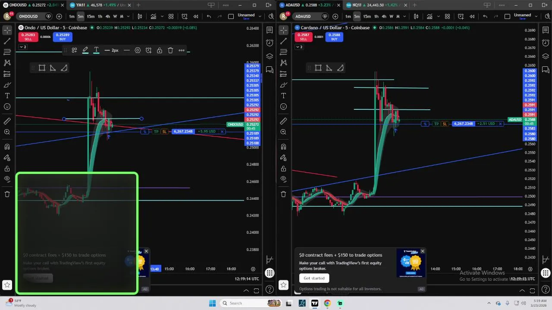The height and width of the screenshot is (310, 552).
Task: Open indicator templates in ONDOUSD toolbar
Action: (x=171, y=16)
